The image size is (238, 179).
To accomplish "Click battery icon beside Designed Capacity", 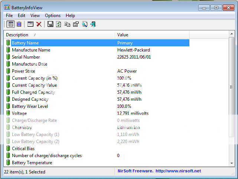I will tap(8, 99).
